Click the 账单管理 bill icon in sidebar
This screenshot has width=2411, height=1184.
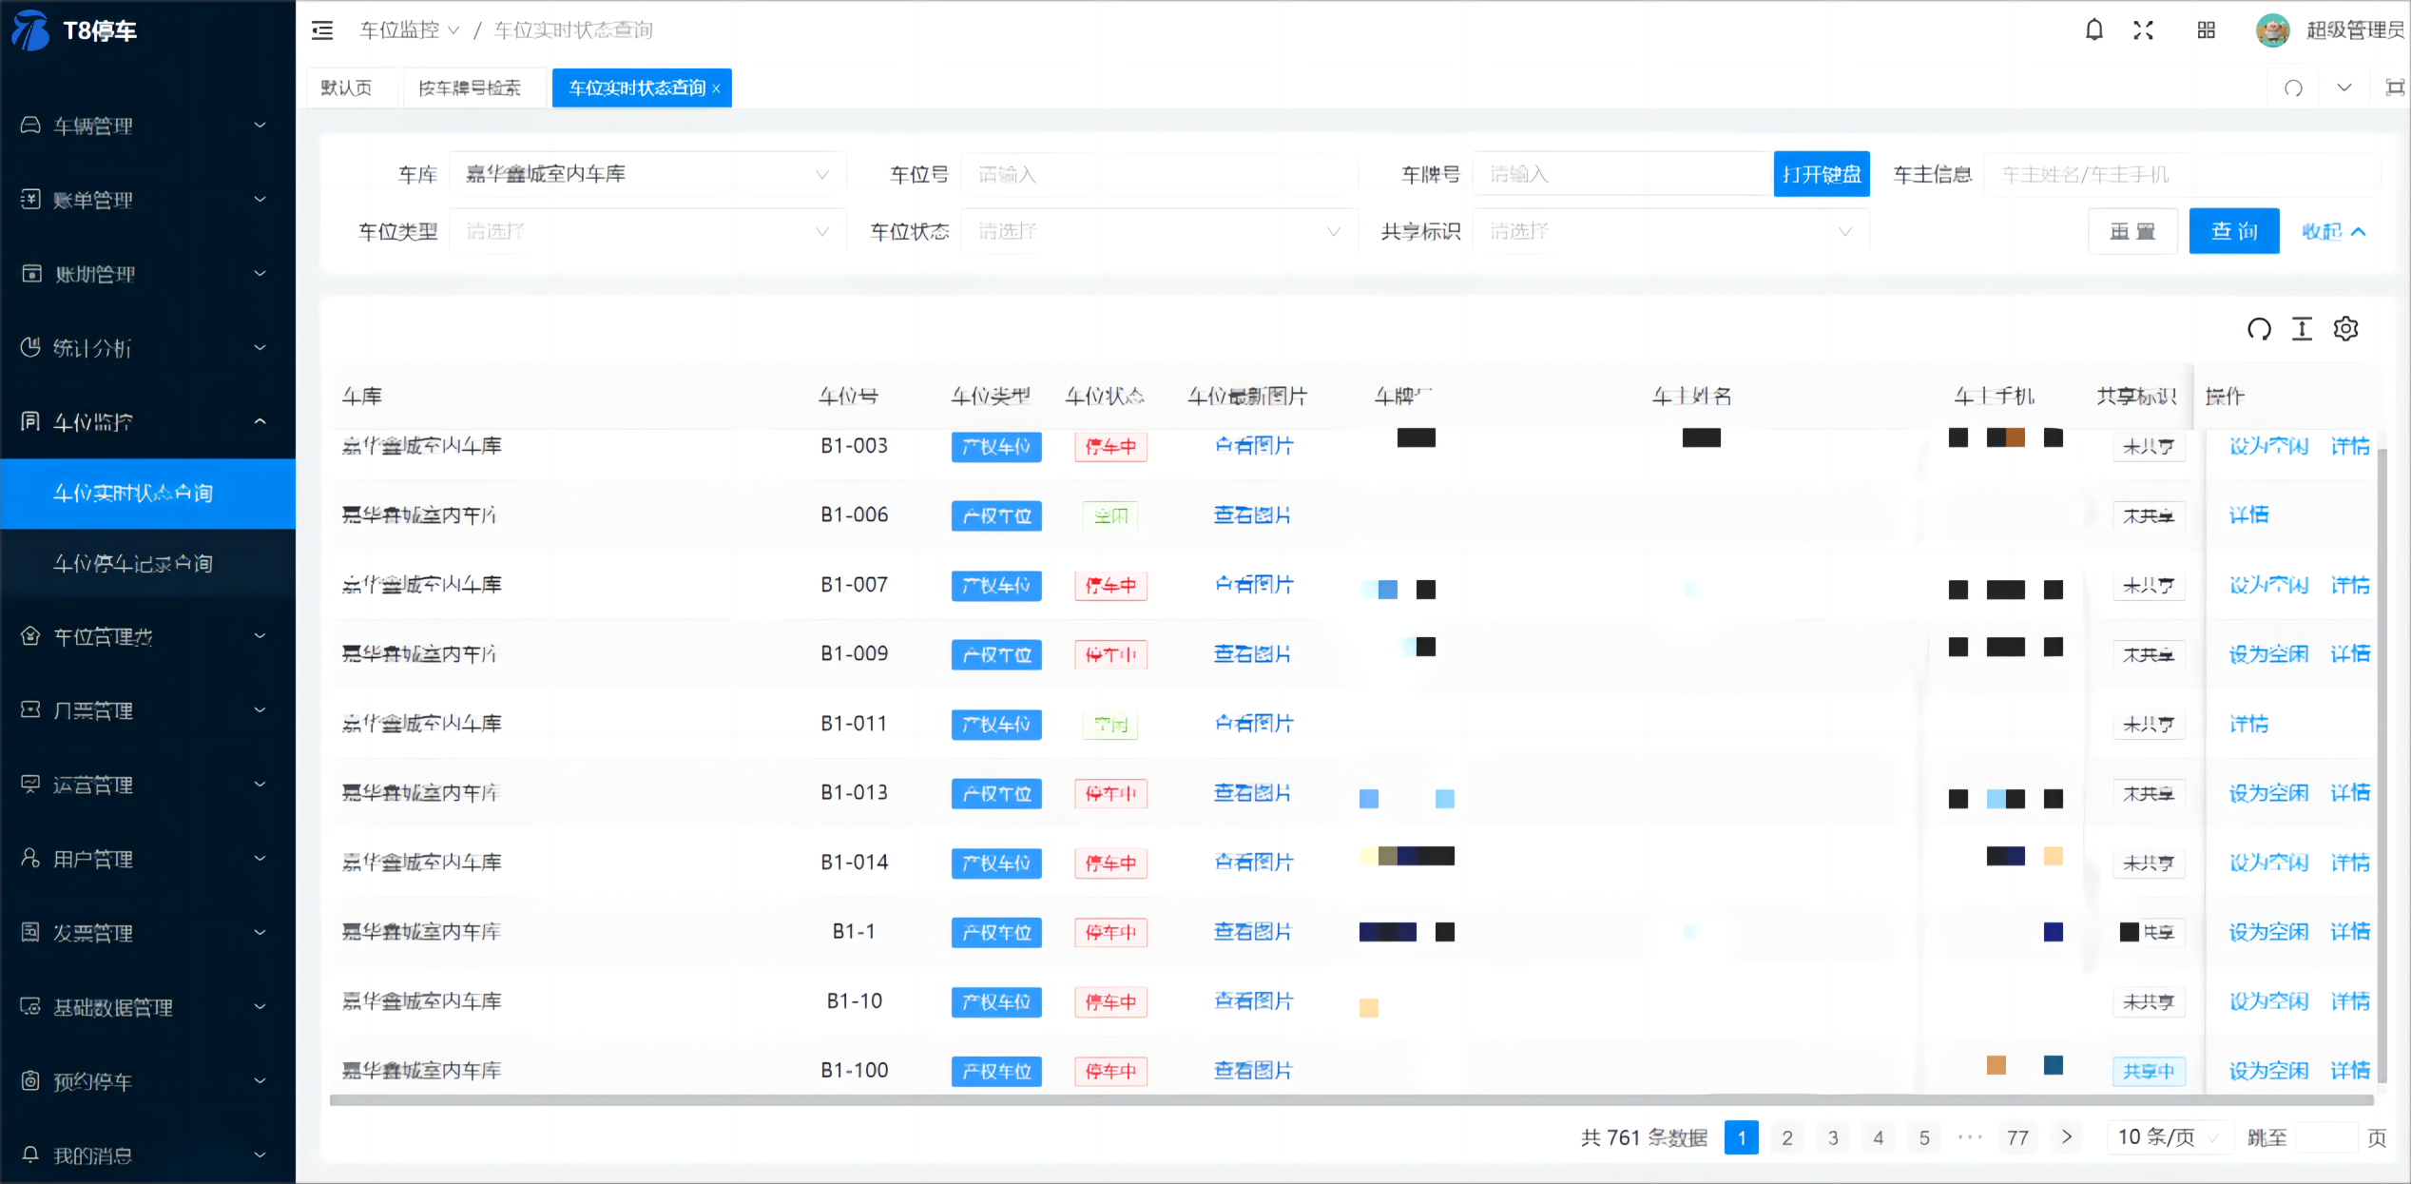tap(30, 199)
